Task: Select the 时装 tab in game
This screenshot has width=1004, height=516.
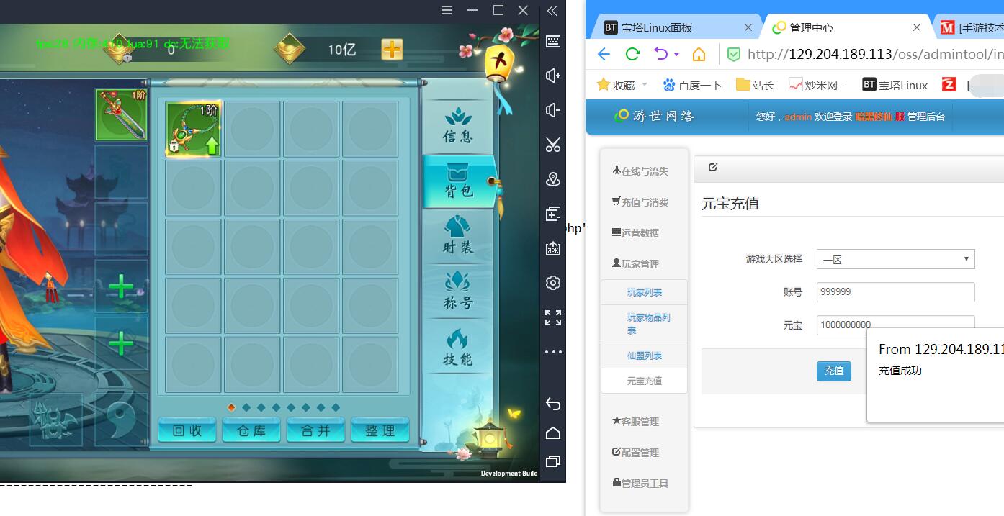Action: 458,235
